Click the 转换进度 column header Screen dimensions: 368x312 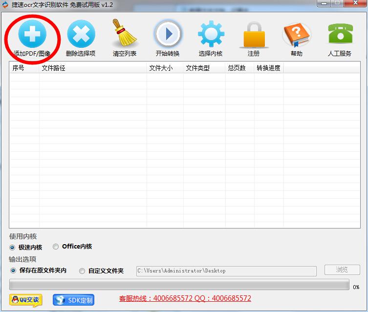click(269, 68)
